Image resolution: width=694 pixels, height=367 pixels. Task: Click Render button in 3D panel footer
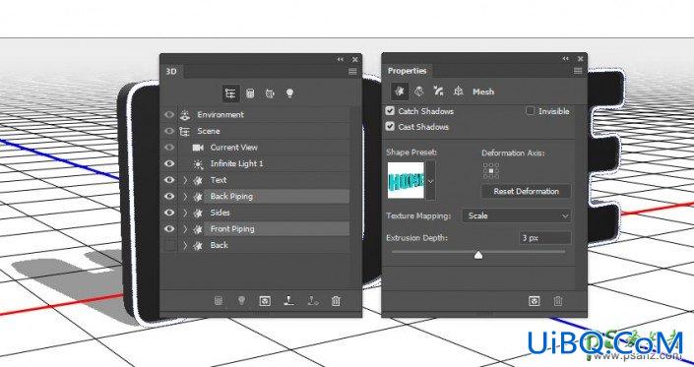point(265,301)
